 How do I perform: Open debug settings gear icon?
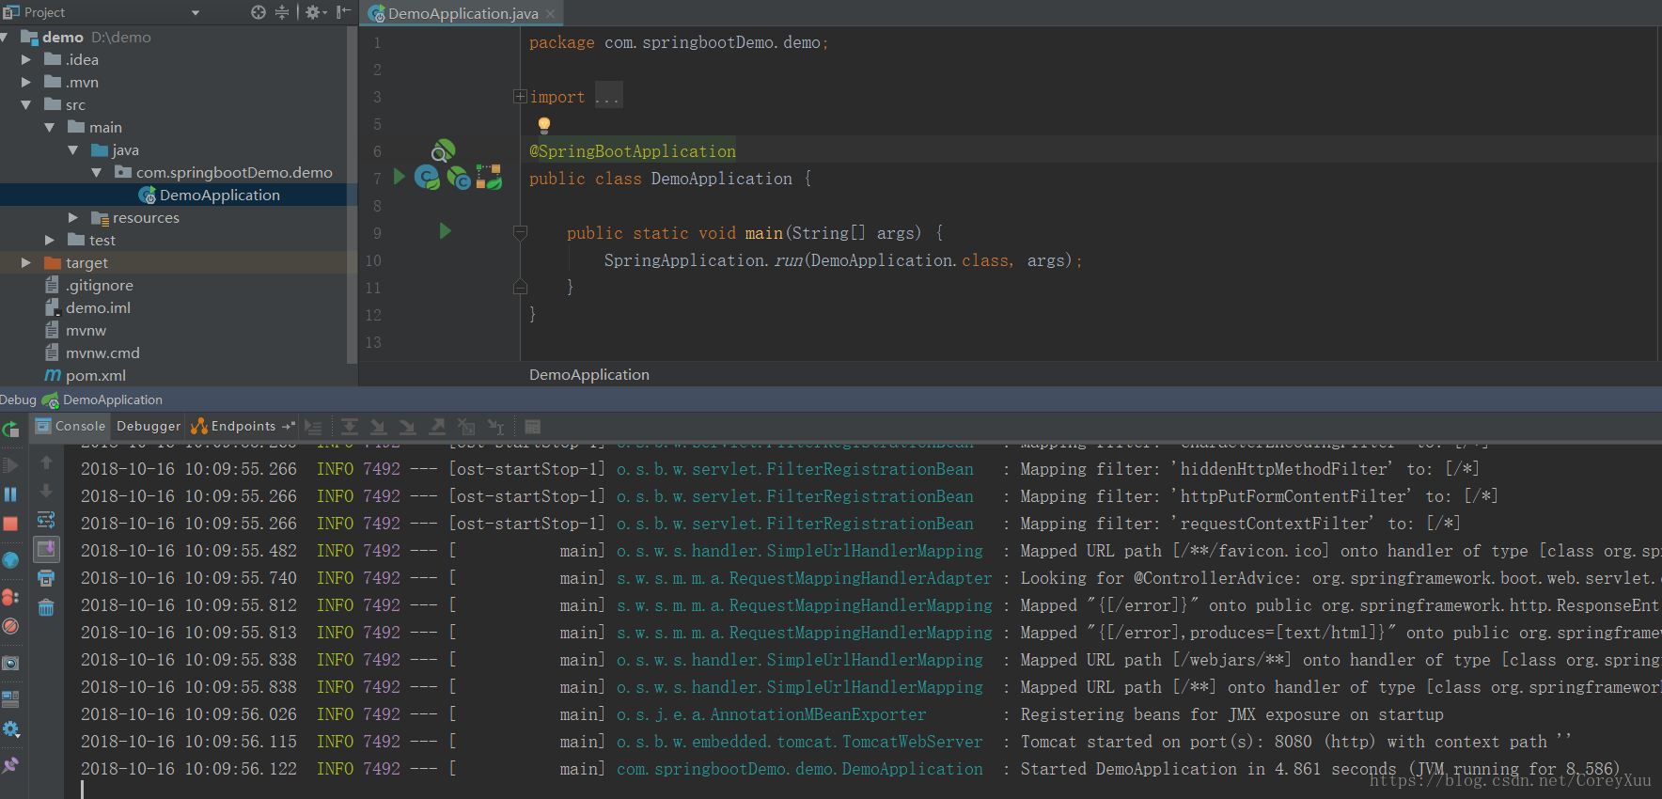point(10,728)
